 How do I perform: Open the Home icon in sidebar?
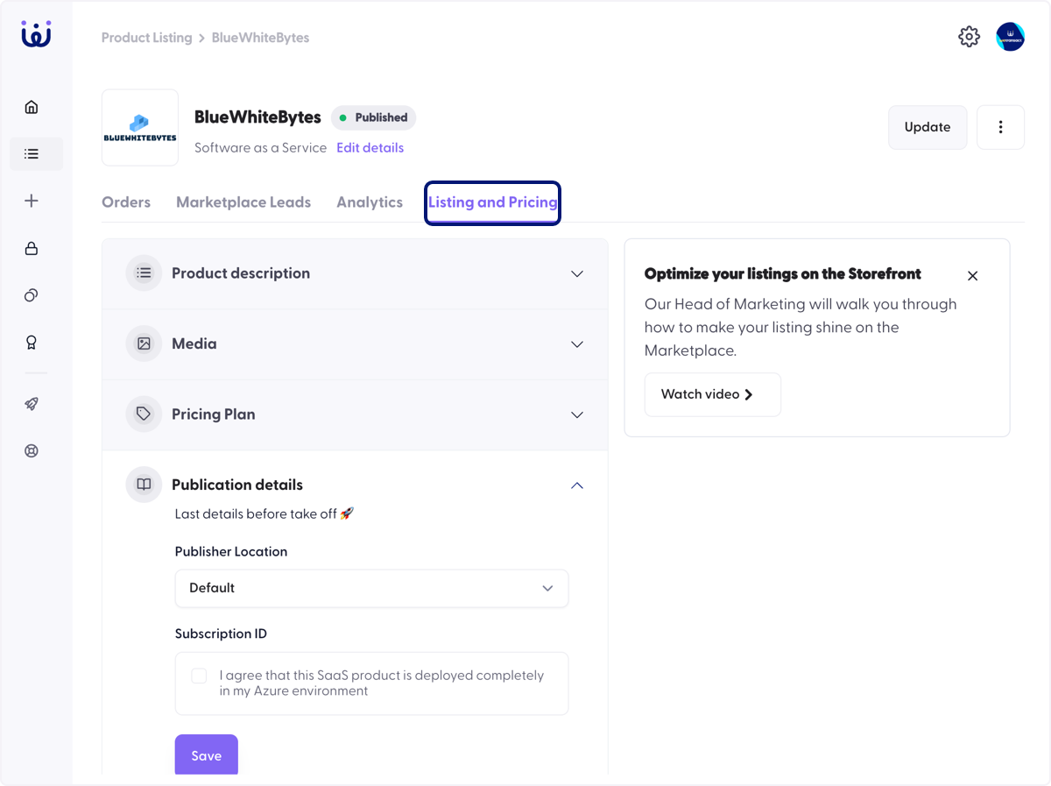[x=32, y=107]
